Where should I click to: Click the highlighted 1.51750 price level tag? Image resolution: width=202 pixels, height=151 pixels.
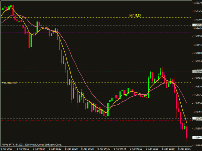tap(197, 118)
